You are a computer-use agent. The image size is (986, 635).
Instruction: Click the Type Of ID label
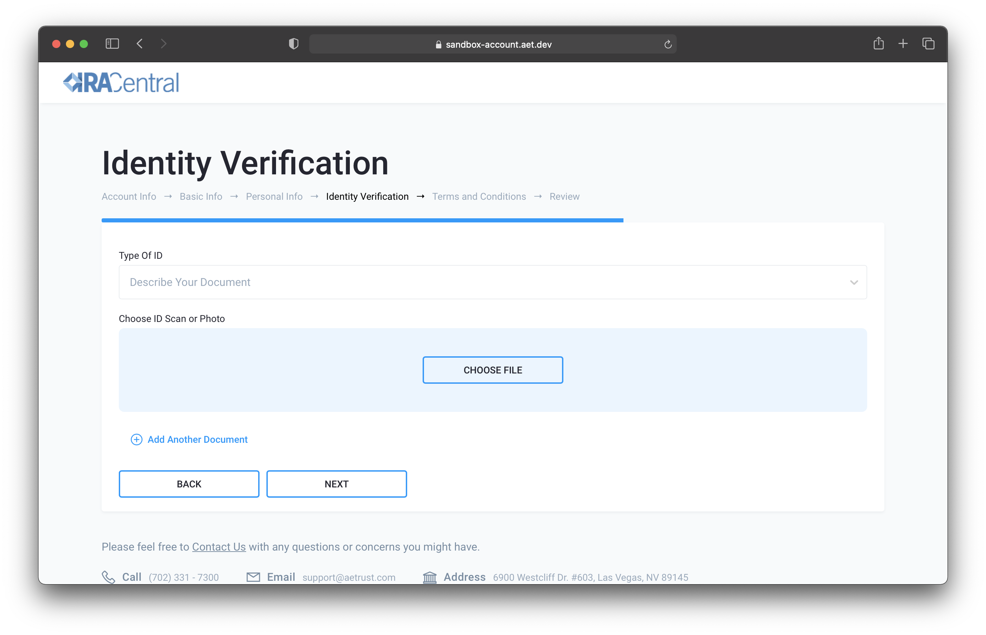(x=141, y=256)
